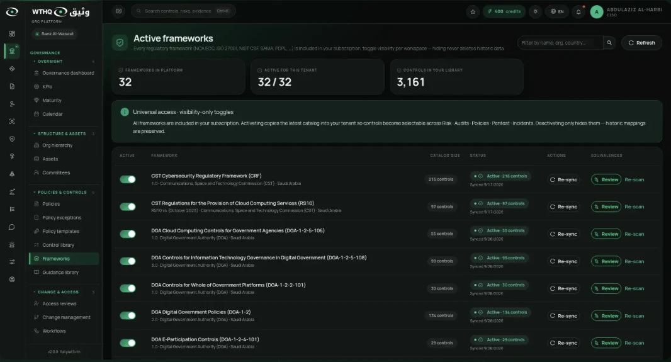Toggle DGA E-Participation Controls framework
The width and height of the screenshot is (671, 362).
tap(128, 342)
